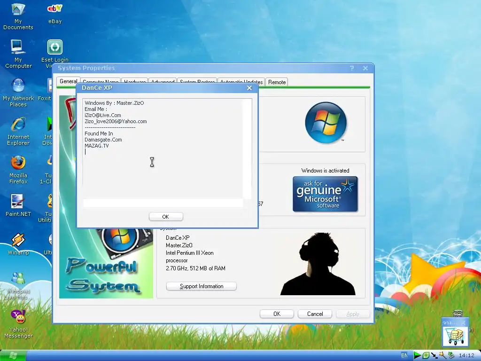Click the 'Master.ZizO' system info line
The height and width of the screenshot is (361, 481).
(x=179, y=245)
